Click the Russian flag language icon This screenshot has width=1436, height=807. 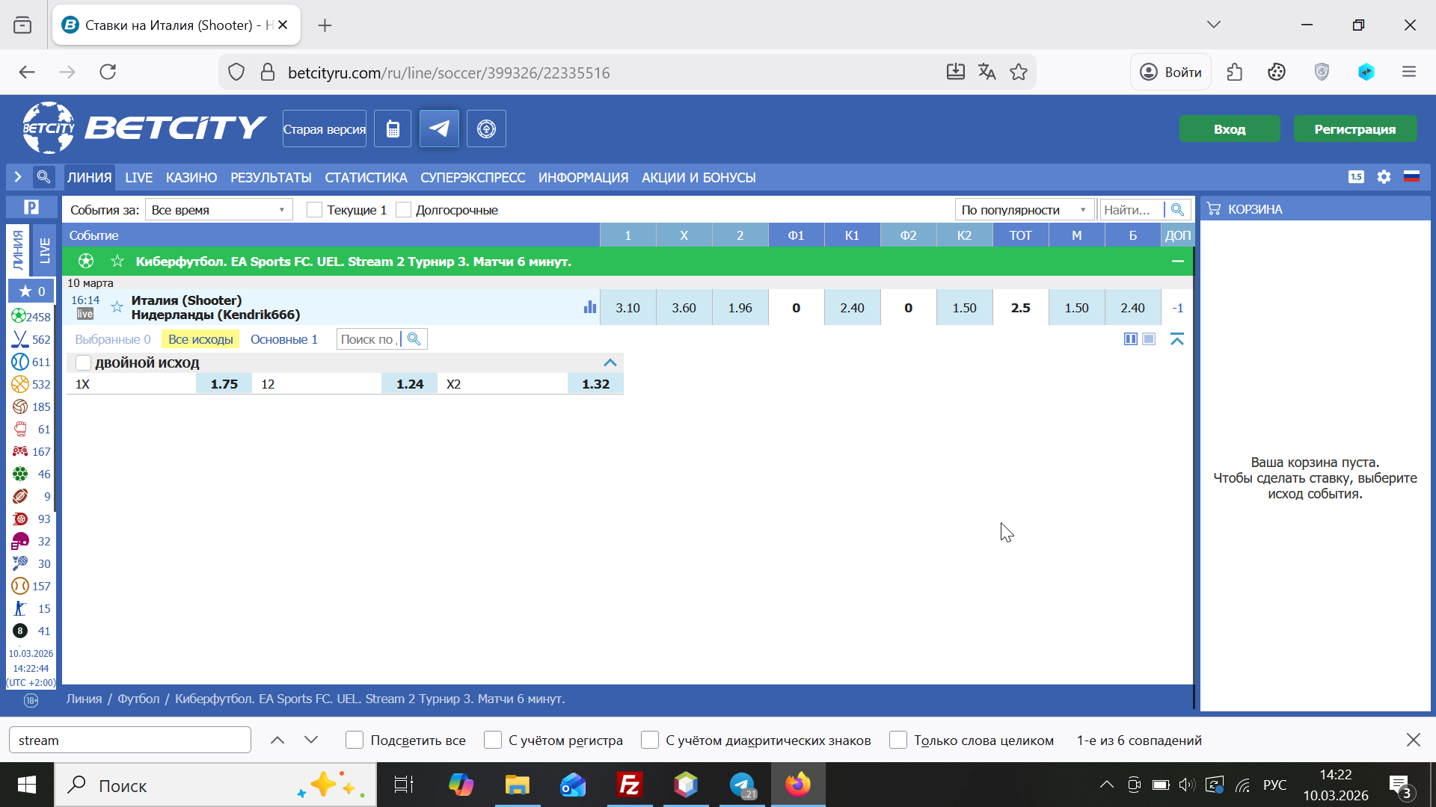click(x=1411, y=177)
